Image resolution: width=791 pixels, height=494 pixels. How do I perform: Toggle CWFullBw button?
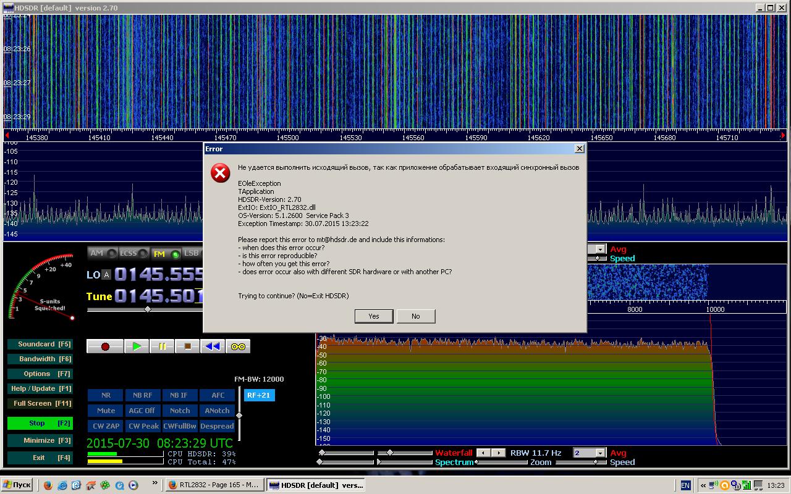[x=180, y=426]
